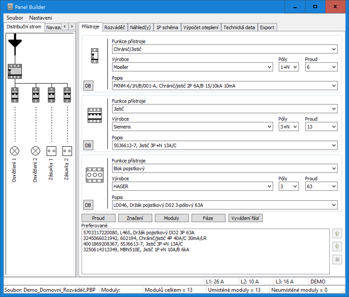This screenshot has width=349, height=297.
Task: Switch to the Rozváděč tab
Action: point(115,28)
